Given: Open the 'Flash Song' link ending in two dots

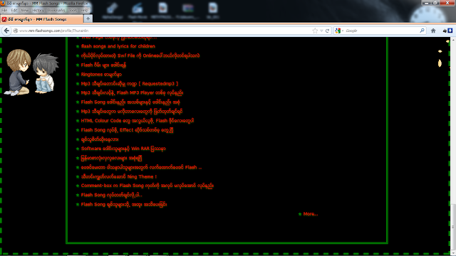Looking at the screenshot, I should (111, 195).
